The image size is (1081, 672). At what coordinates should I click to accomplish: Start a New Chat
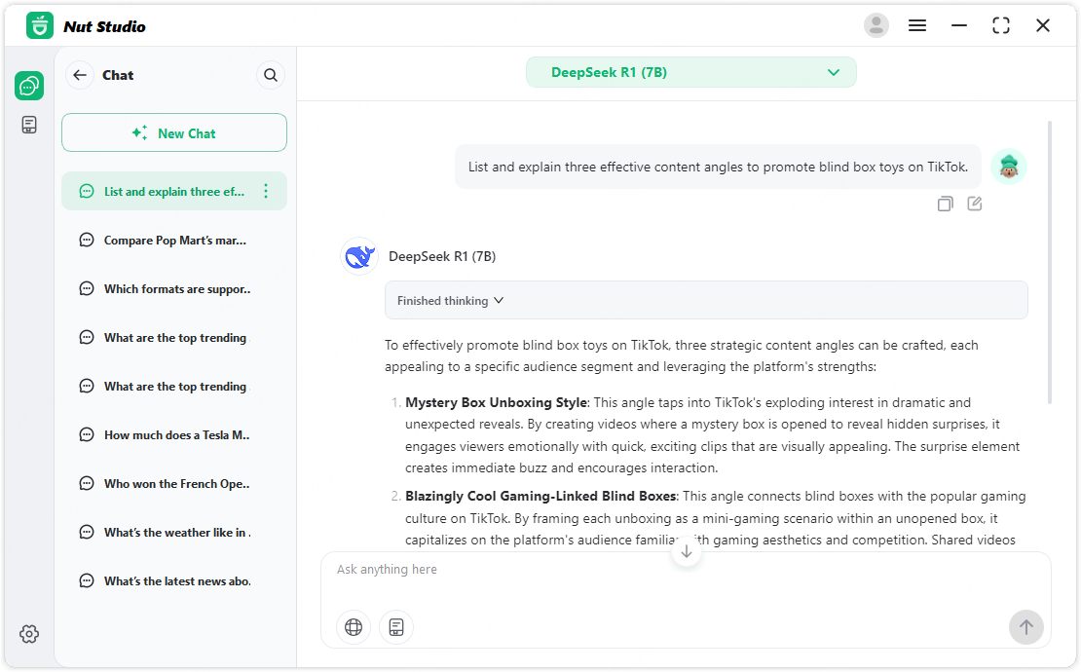(174, 133)
